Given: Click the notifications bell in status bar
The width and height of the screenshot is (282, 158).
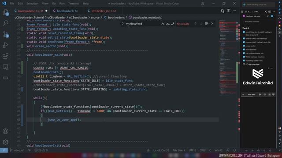Looking at the screenshot, I should pyautogui.click(x=234, y=150).
